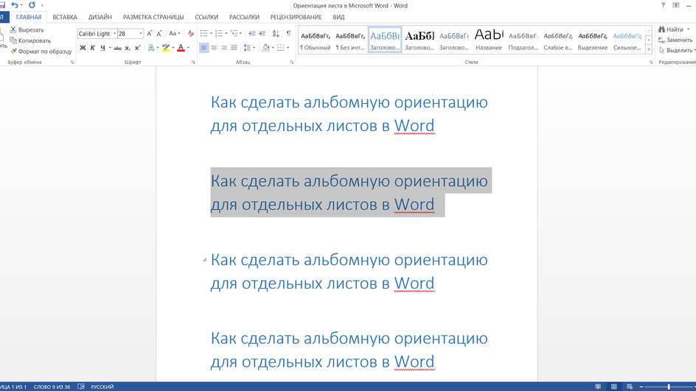Screen dimensions: 696x391
Task: Open the font size 28 dropdown
Action: point(141,33)
